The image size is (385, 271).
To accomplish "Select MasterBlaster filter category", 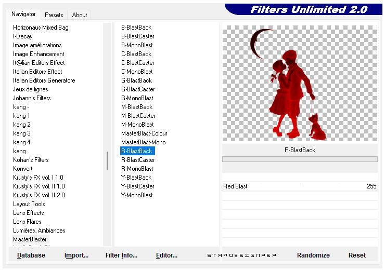I will pos(30,239).
